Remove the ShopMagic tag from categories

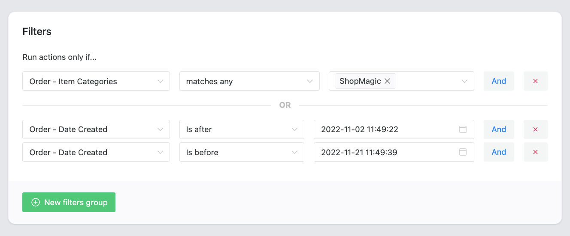(387, 81)
